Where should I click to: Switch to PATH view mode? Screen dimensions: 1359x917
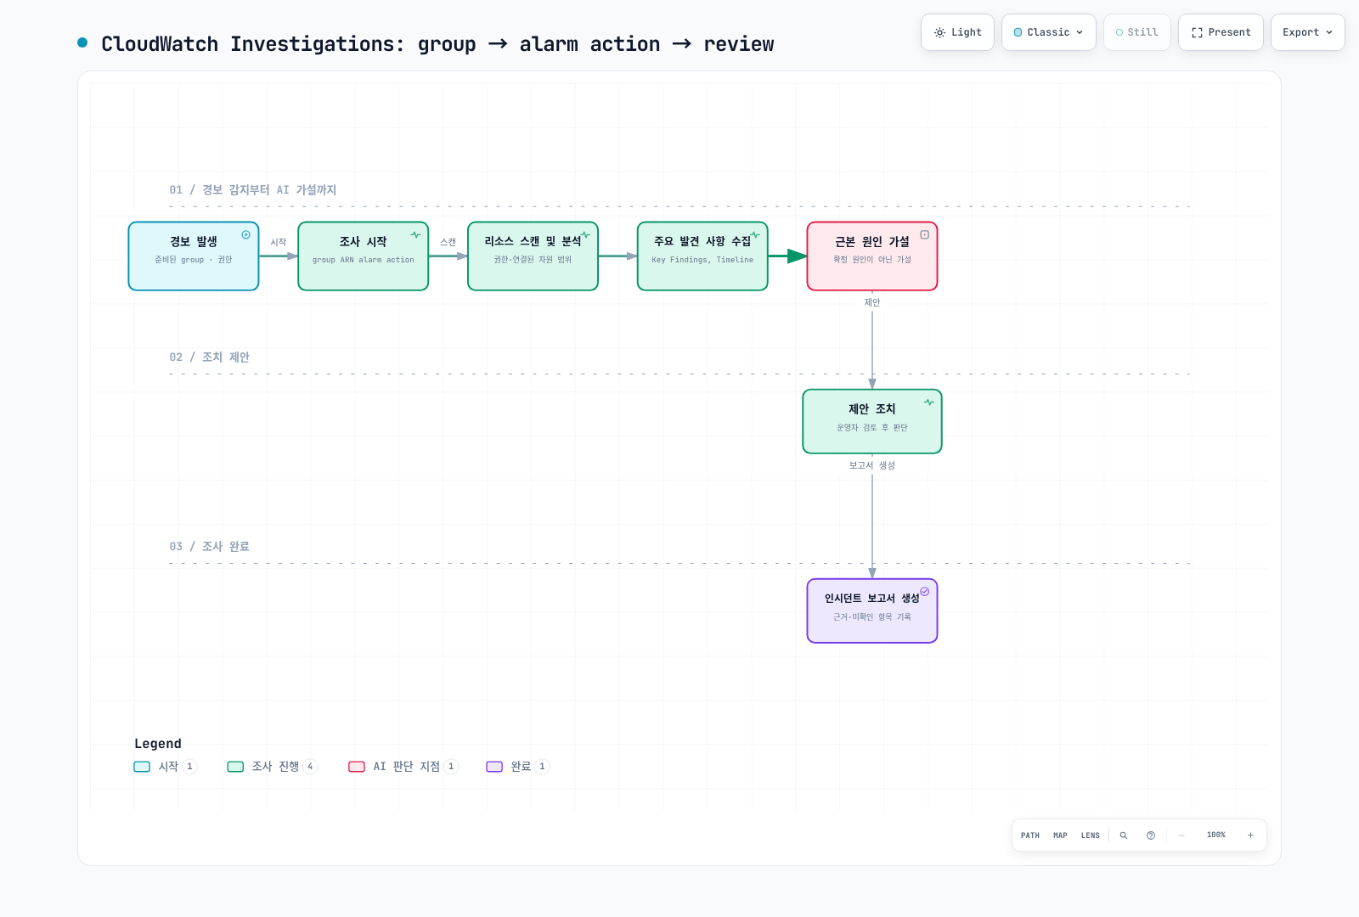tap(1030, 835)
